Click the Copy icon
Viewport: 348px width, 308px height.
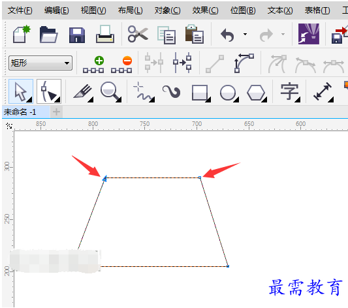click(x=166, y=35)
